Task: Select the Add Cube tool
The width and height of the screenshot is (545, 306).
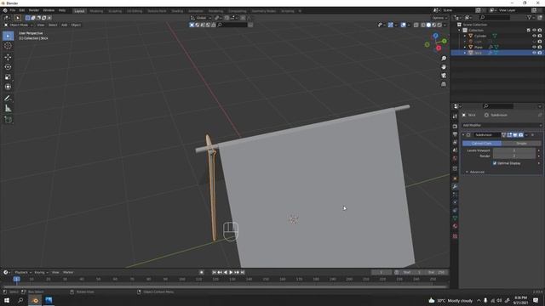Action: [8, 120]
